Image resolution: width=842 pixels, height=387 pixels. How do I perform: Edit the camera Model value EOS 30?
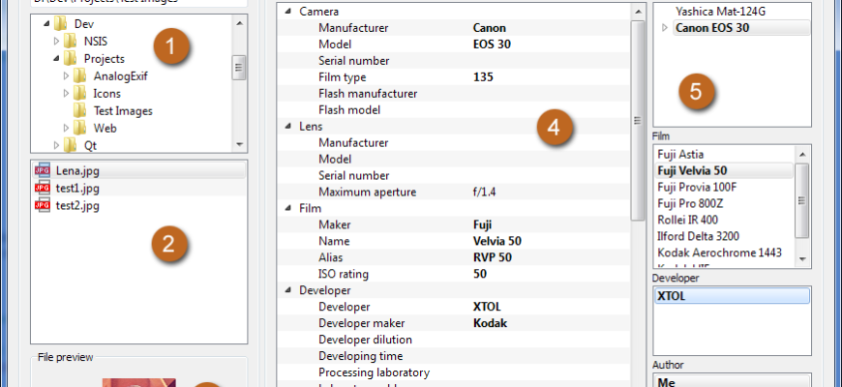point(492,44)
